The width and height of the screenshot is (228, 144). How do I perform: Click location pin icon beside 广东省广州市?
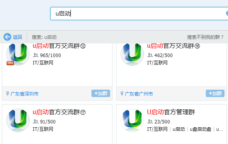coord(122,94)
